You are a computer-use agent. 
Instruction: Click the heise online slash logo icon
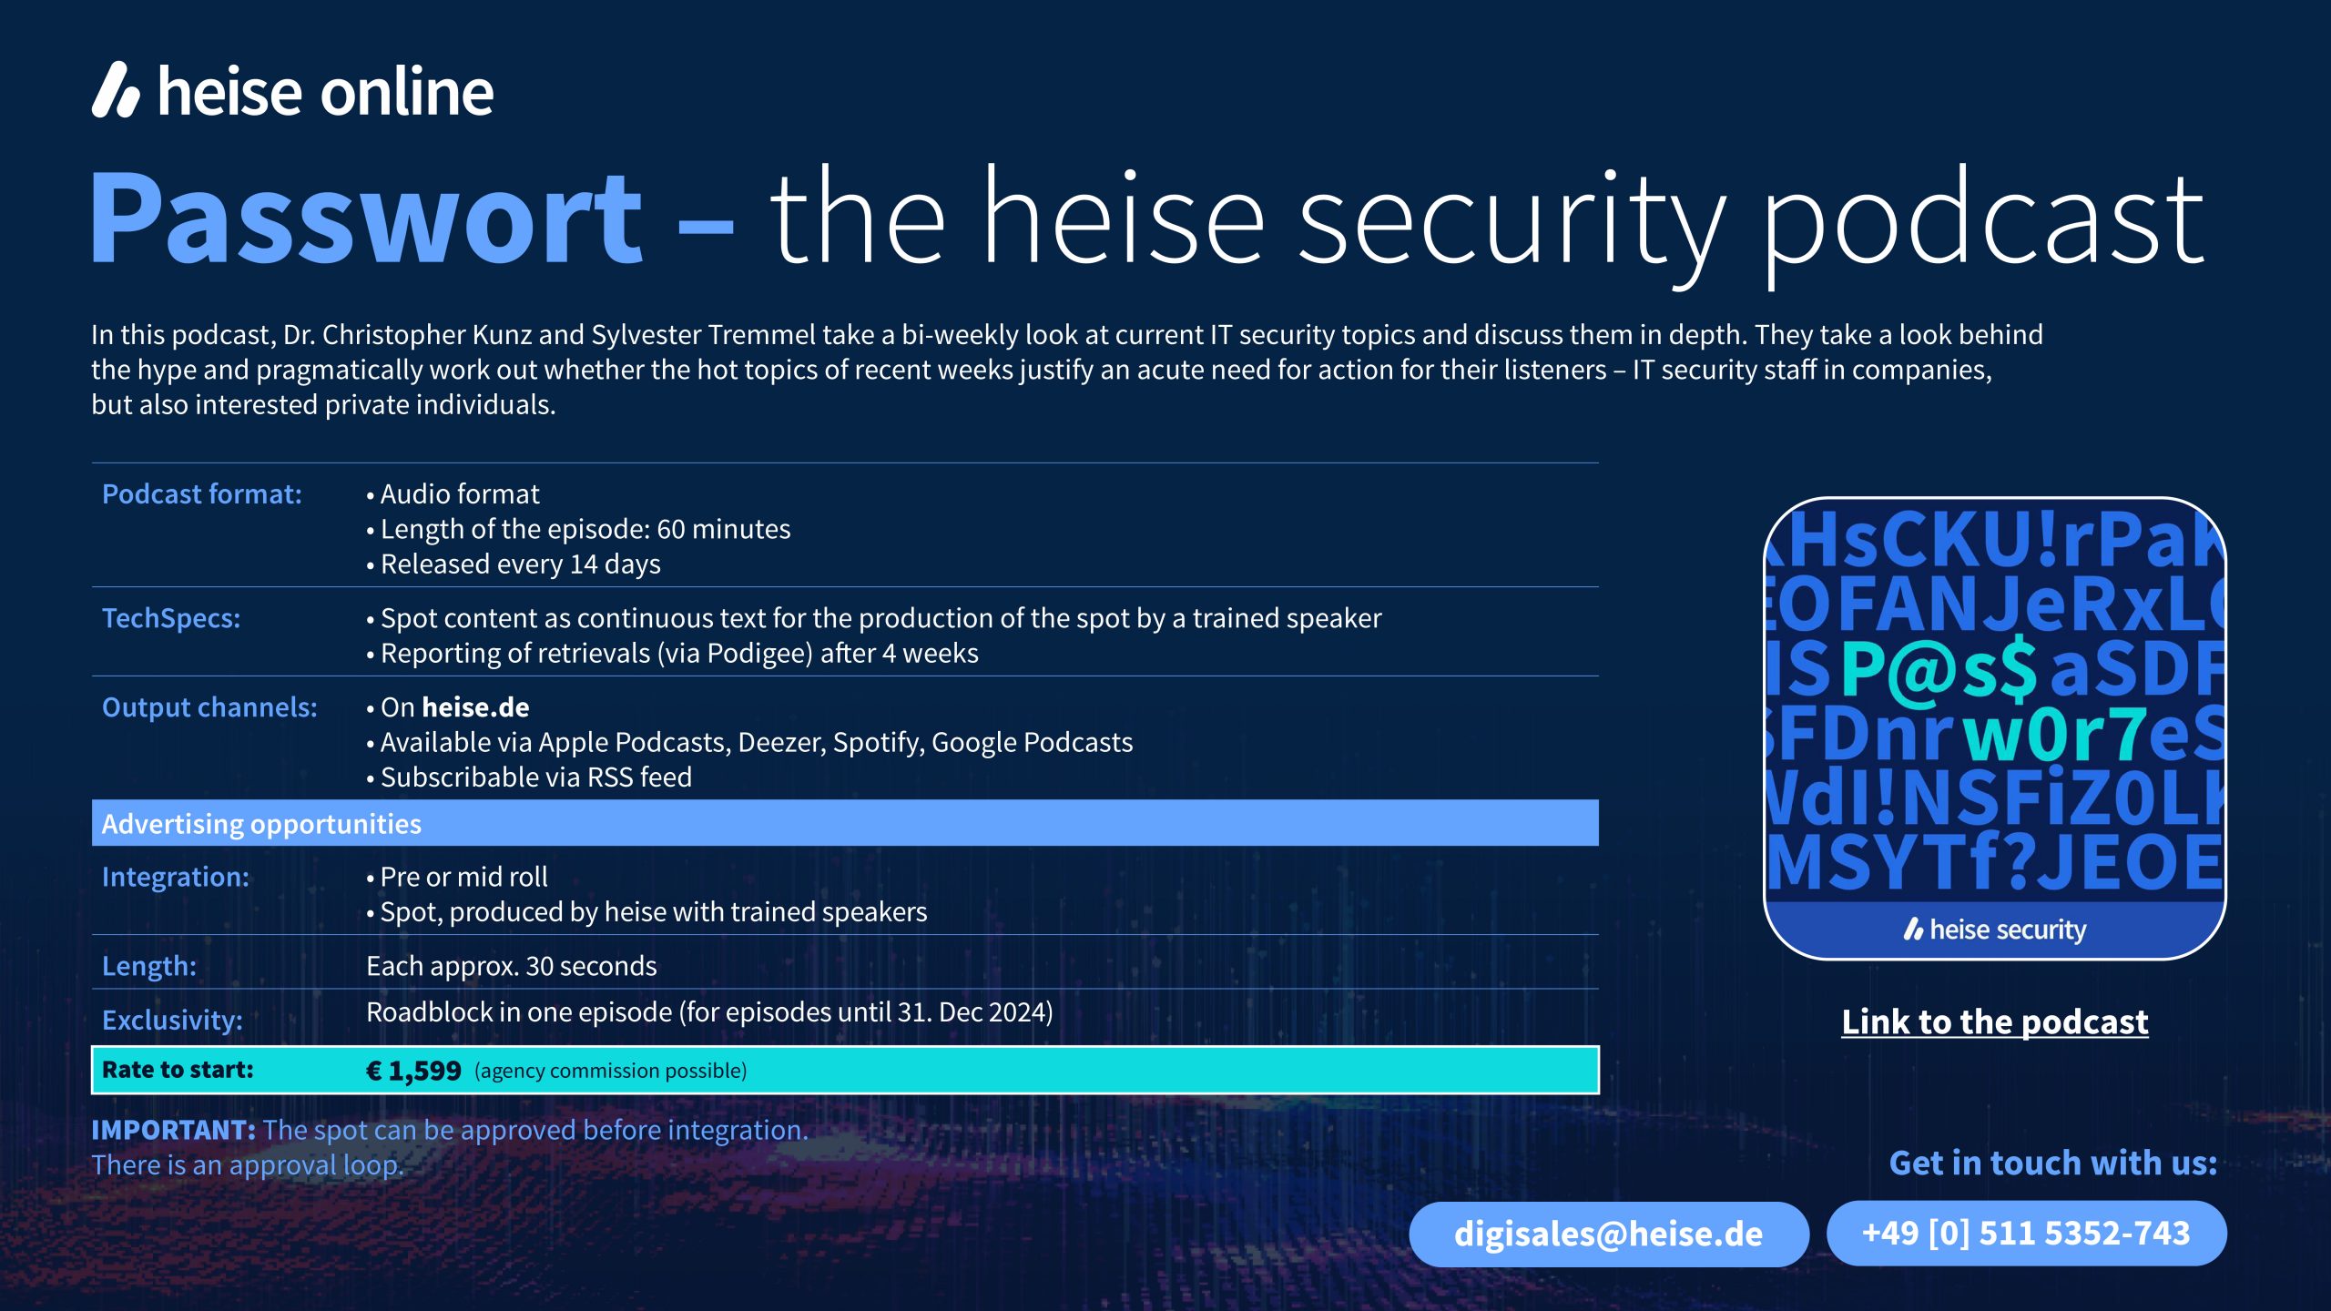coord(116,90)
